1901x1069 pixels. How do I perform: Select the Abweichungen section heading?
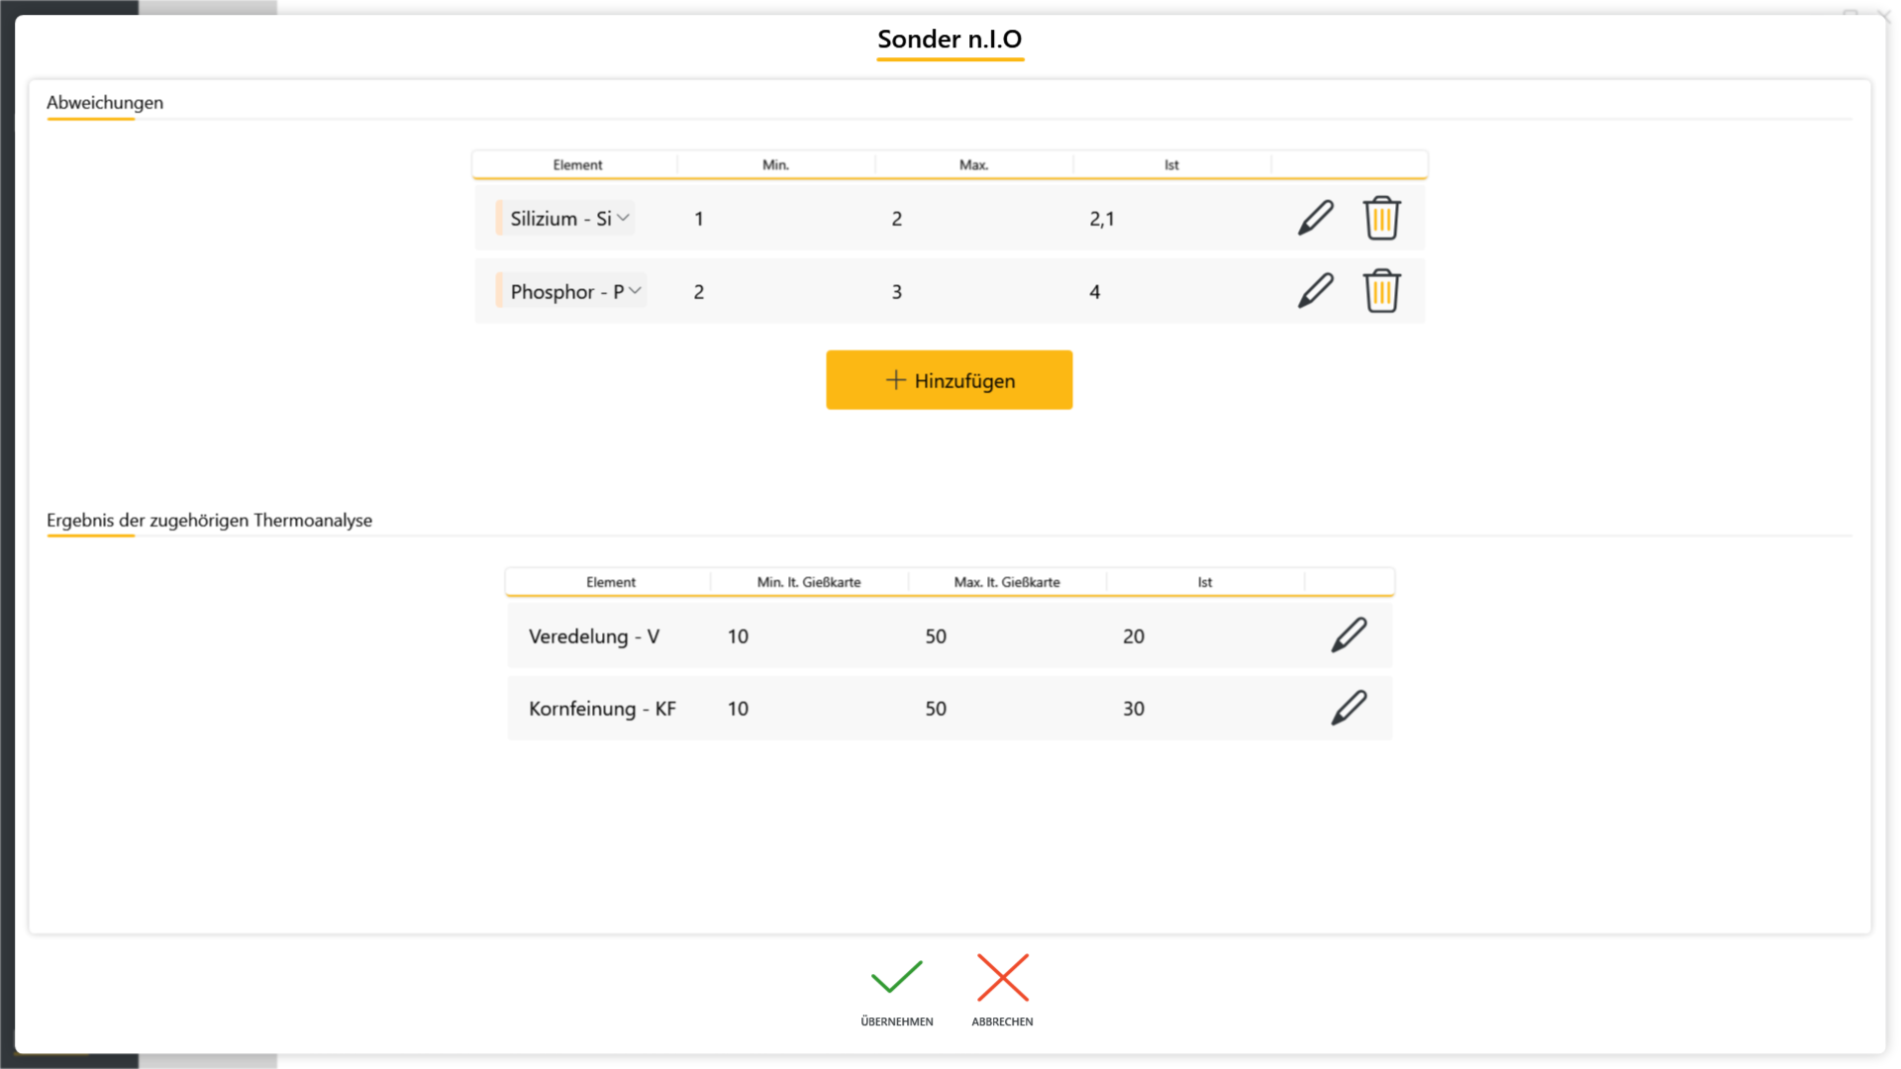105,103
